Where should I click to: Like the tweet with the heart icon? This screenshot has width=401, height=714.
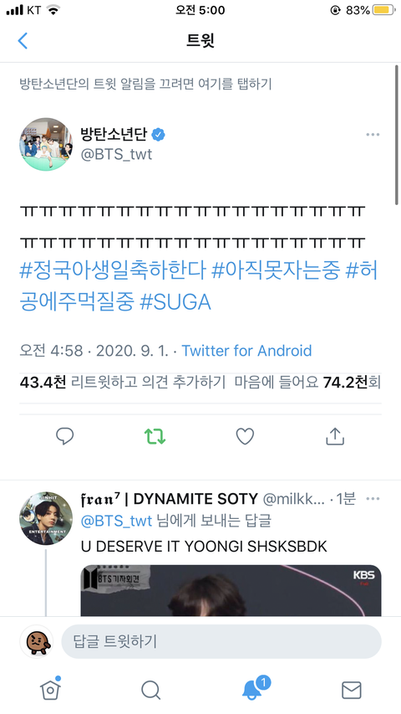(245, 436)
